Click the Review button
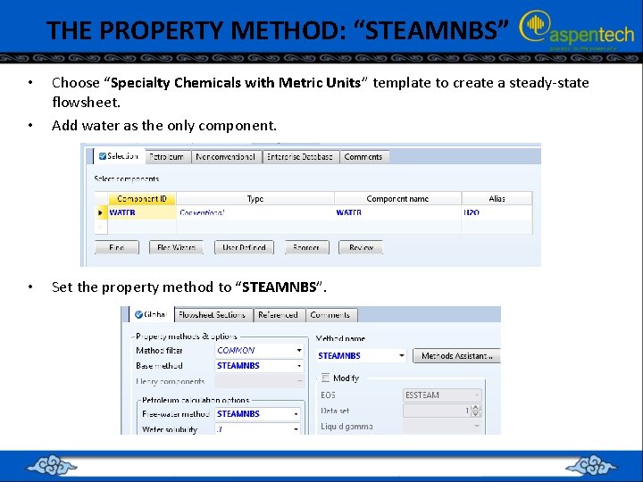Screen dimensions: 643x482 [361, 247]
